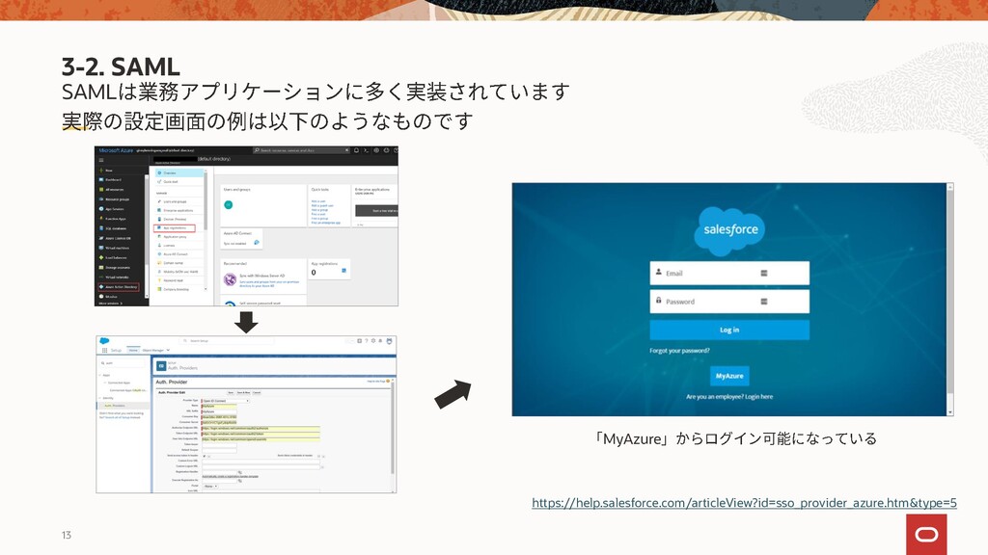Click the Registration Handler lookup icon

(240, 472)
